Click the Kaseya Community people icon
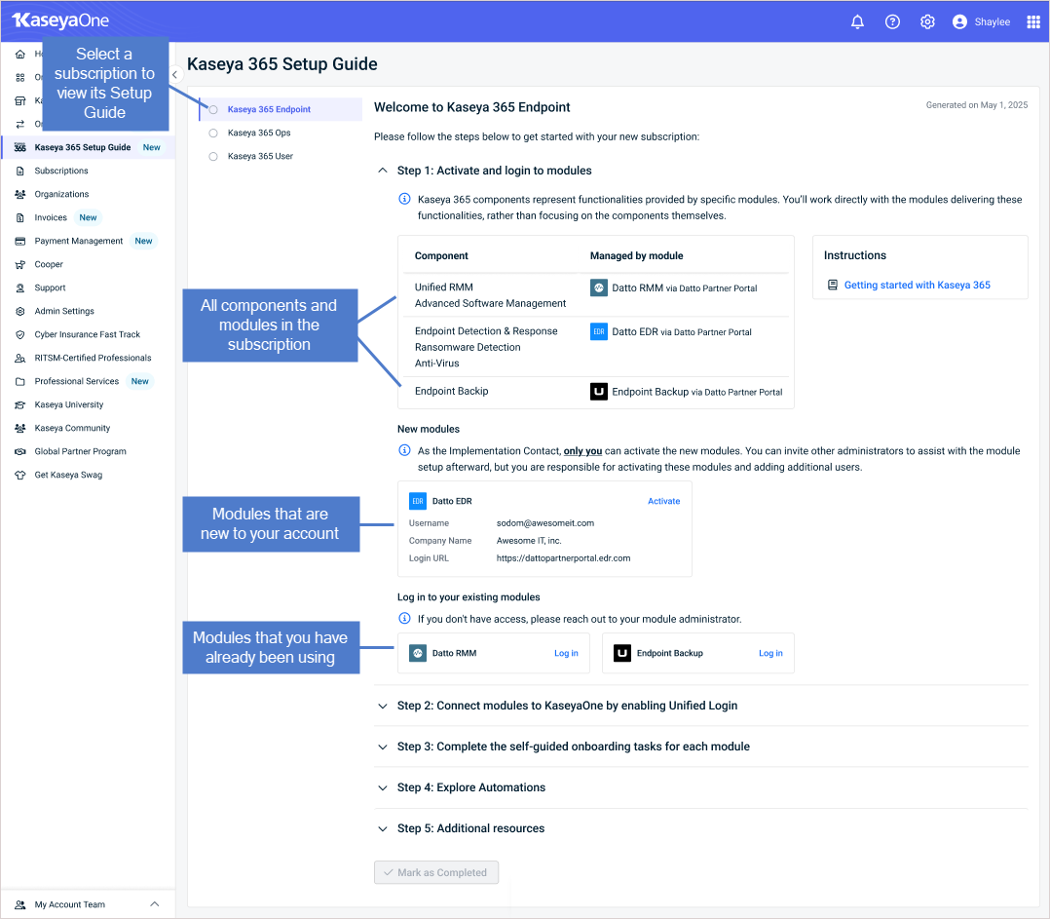The height and width of the screenshot is (919, 1050). point(20,429)
